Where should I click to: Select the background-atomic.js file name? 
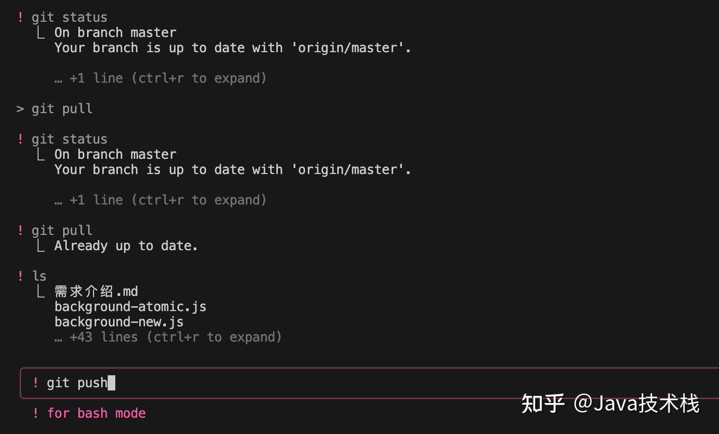pyautogui.click(x=131, y=307)
